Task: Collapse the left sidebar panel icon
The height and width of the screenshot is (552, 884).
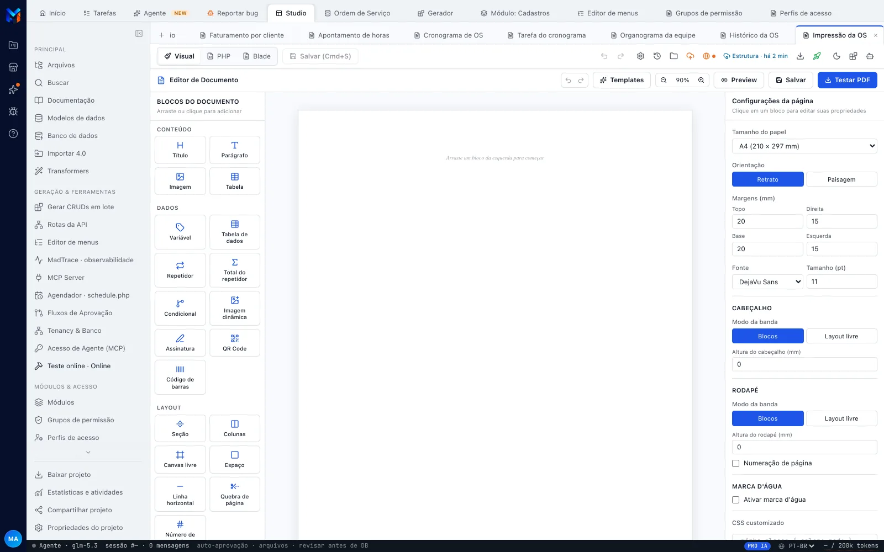Action: pyautogui.click(x=139, y=34)
